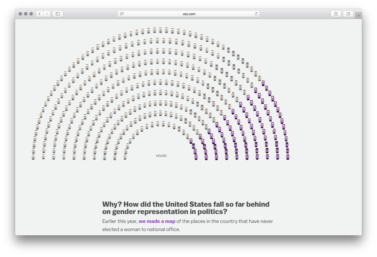The image size is (377, 257).
Task: Open the Safari sidebar panel
Action: click(58, 14)
